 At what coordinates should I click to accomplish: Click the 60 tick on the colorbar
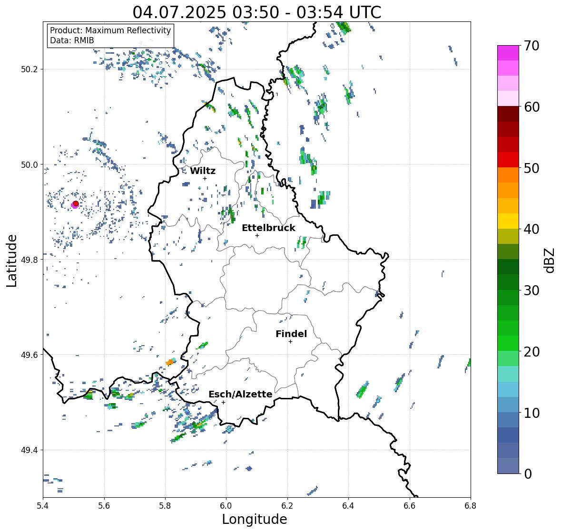click(x=531, y=107)
